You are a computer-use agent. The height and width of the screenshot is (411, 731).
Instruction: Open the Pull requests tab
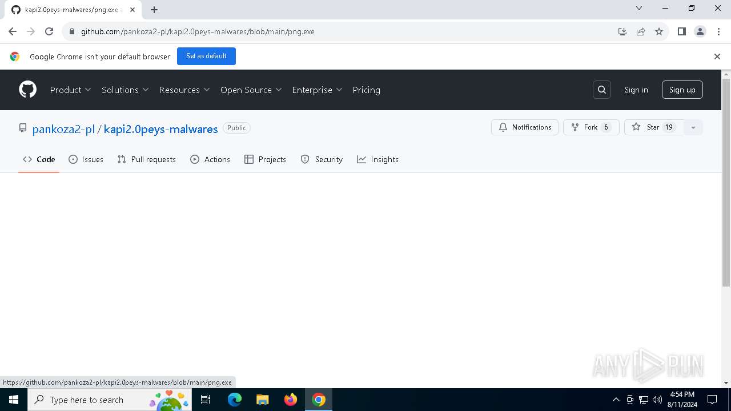coord(146,159)
